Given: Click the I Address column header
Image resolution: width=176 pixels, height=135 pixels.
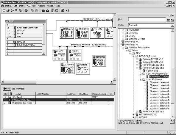Looking at the screenshot, I should coord(72,94).
